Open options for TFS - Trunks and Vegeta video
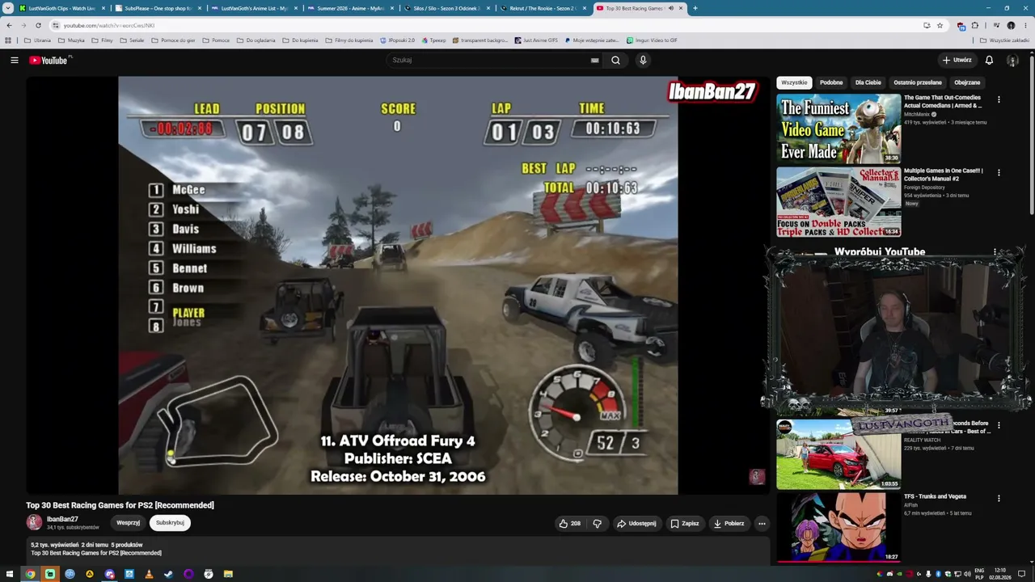Viewport: 1035px width, 582px height. 999,499
